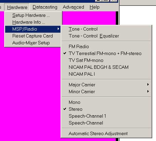Enable Automatic Stereo Adjustment
This screenshot has height=141, width=156.
click(106, 133)
